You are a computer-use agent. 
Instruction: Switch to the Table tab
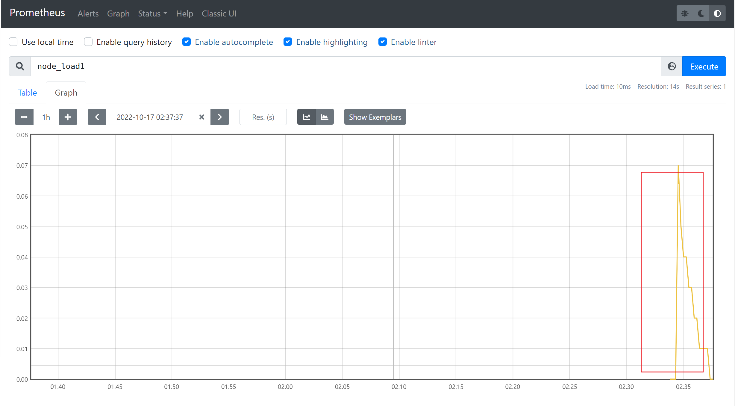click(x=27, y=93)
